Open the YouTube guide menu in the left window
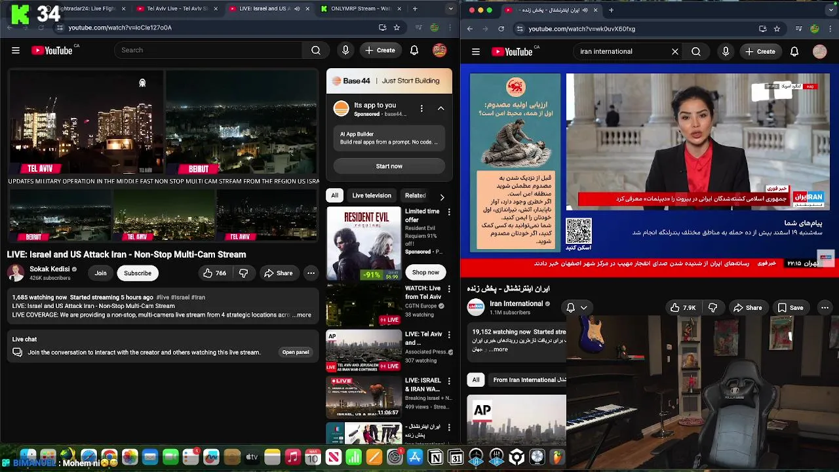Screen dimensions: 839x472 (x=16, y=50)
